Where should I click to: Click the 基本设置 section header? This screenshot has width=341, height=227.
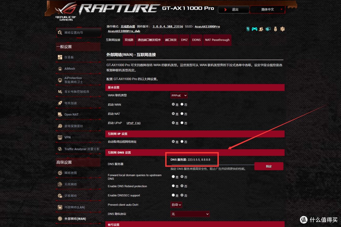pos(195,87)
